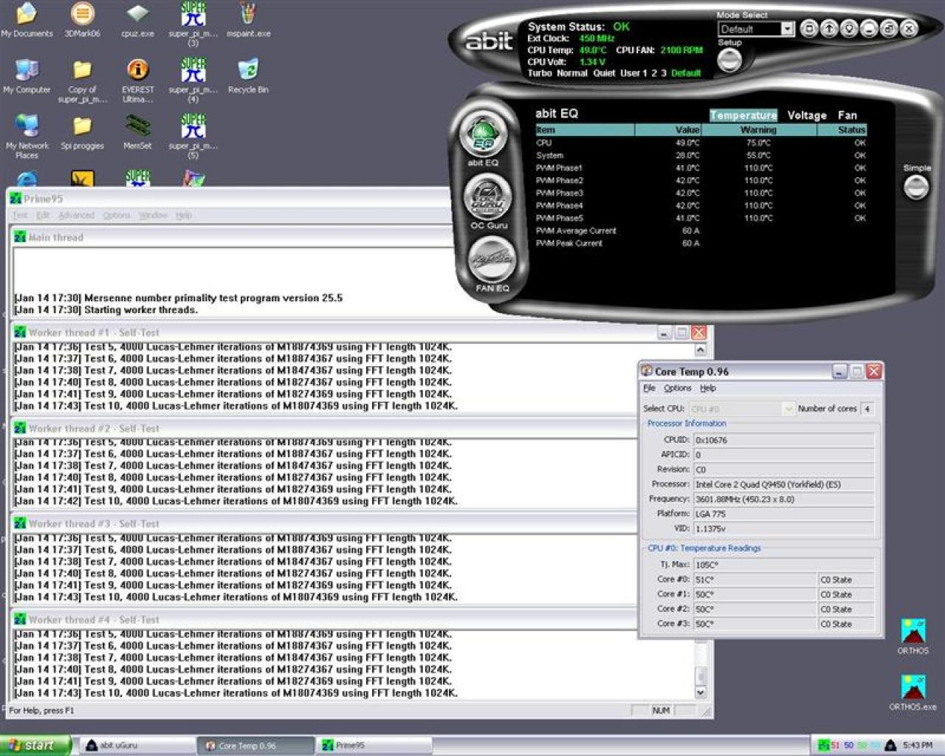Click the abit uGuru restore-windows round icon
This screenshot has width=945, height=756.
[x=889, y=29]
